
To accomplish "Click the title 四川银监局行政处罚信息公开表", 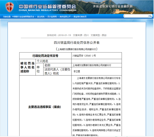I will point(77,43).
